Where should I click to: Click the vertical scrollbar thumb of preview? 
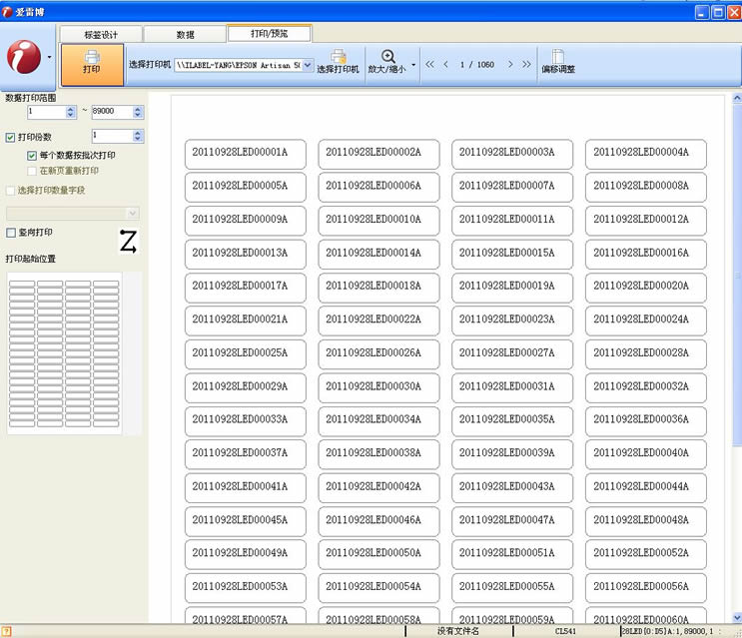click(x=737, y=275)
